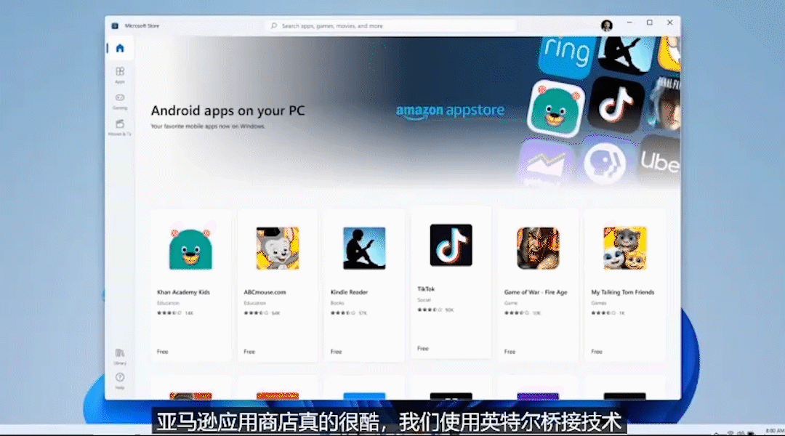Screen dimensions: 785x436
Task: Click the Amazon Appstore banner
Action: pos(451,110)
